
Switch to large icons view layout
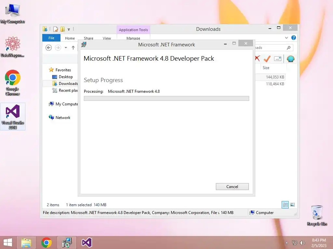292,205
